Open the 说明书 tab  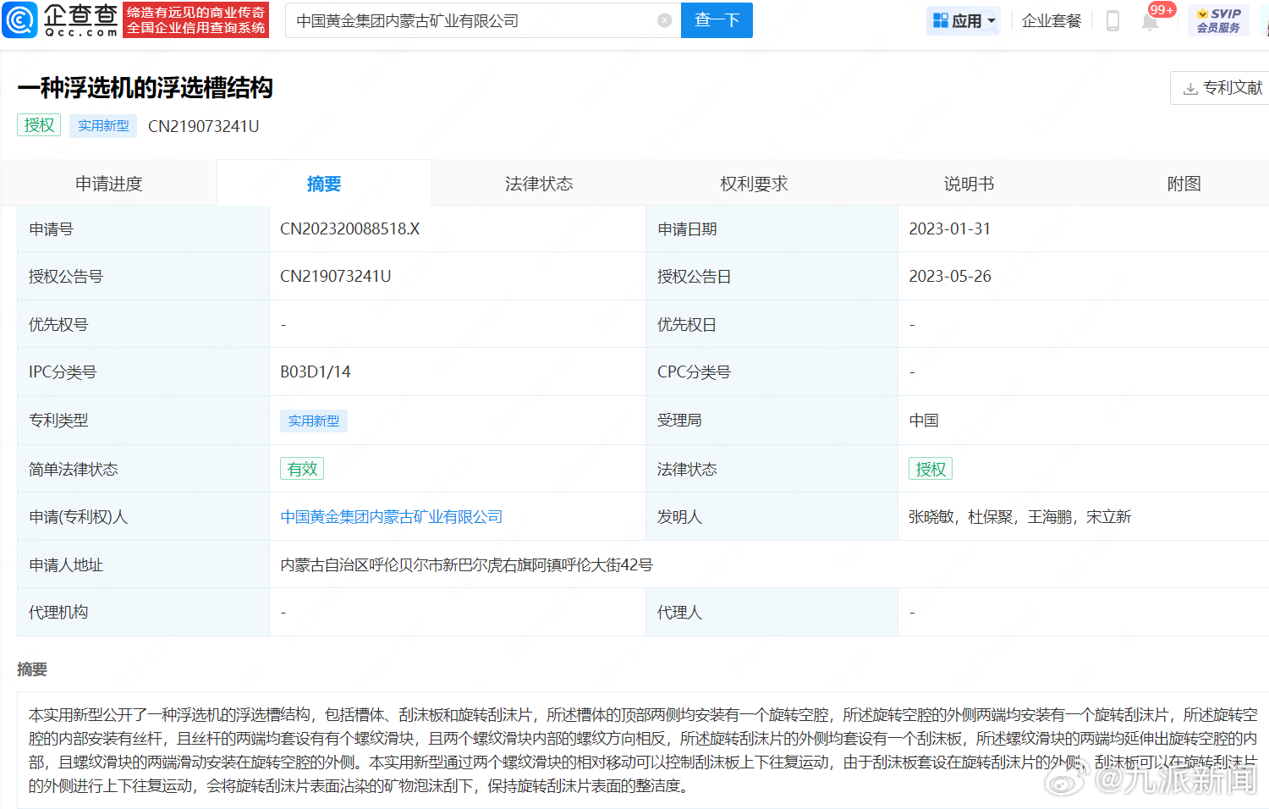(x=969, y=184)
